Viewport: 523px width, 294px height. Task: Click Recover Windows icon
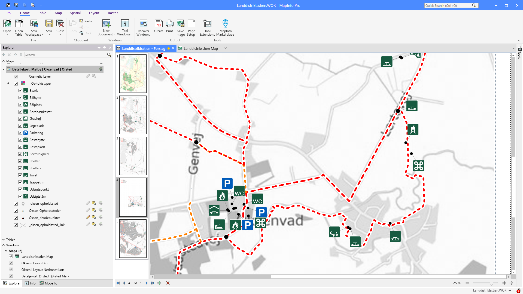[x=143, y=24]
